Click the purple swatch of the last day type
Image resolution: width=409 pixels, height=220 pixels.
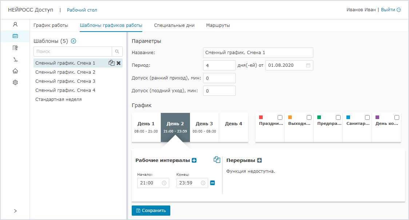(377, 117)
